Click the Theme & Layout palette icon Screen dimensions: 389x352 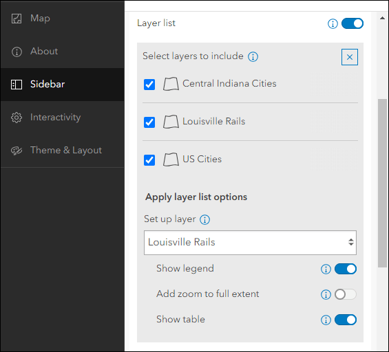[17, 151]
